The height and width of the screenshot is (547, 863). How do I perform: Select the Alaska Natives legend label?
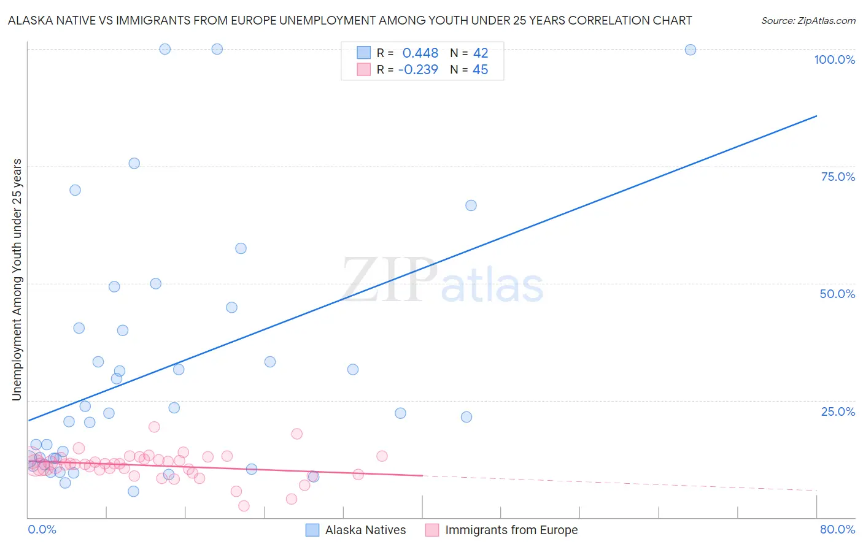(x=366, y=530)
